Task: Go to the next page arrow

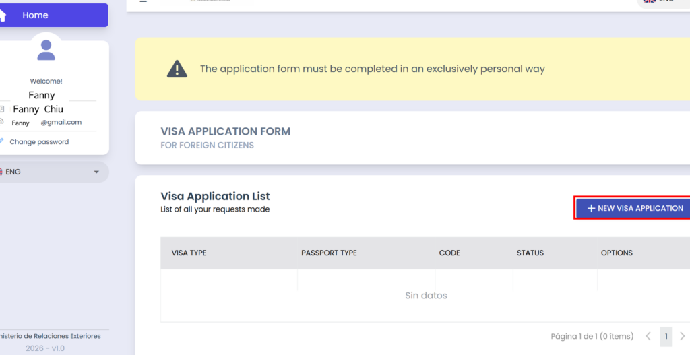Action: (682, 336)
